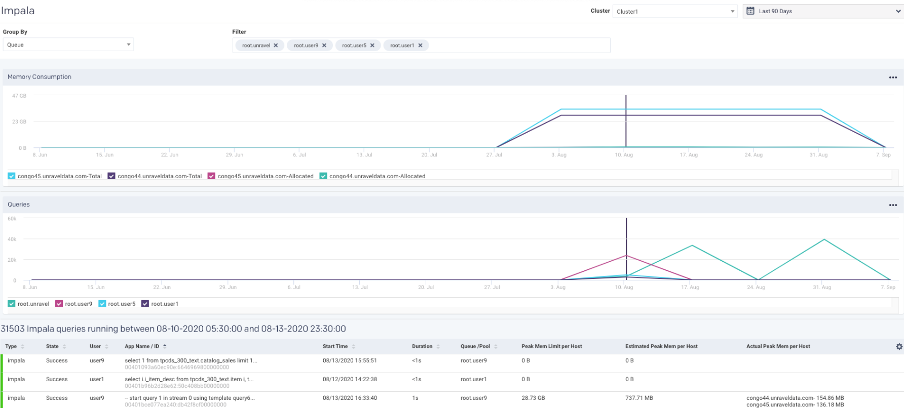Open the Last 90 Days date range dropdown
The width and height of the screenshot is (904, 408).
point(823,11)
